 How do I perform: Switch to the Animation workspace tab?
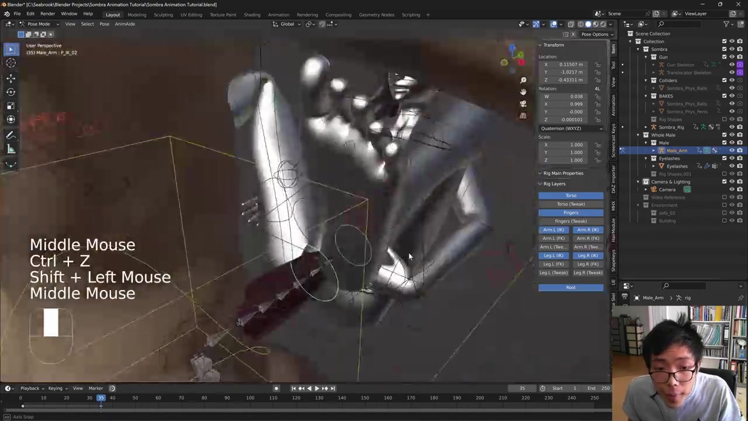(x=278, y=15)
